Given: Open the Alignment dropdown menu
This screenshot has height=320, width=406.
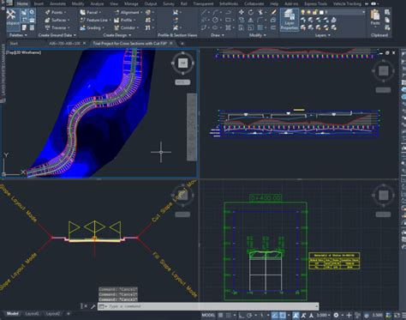Looking at the screenshot, I should 129,12.
